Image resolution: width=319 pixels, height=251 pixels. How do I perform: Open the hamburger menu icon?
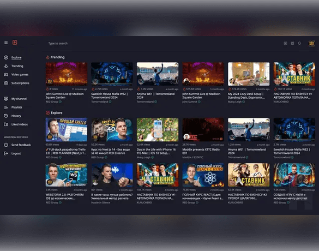6,43
